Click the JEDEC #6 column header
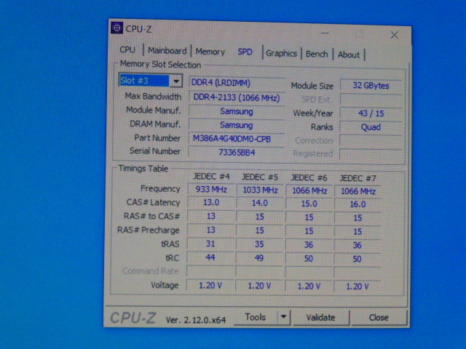466x349 pixels. 309,178
